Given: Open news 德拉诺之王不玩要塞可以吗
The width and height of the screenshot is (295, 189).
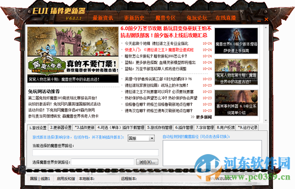Looking at the screenshot, I should (159, 92).
